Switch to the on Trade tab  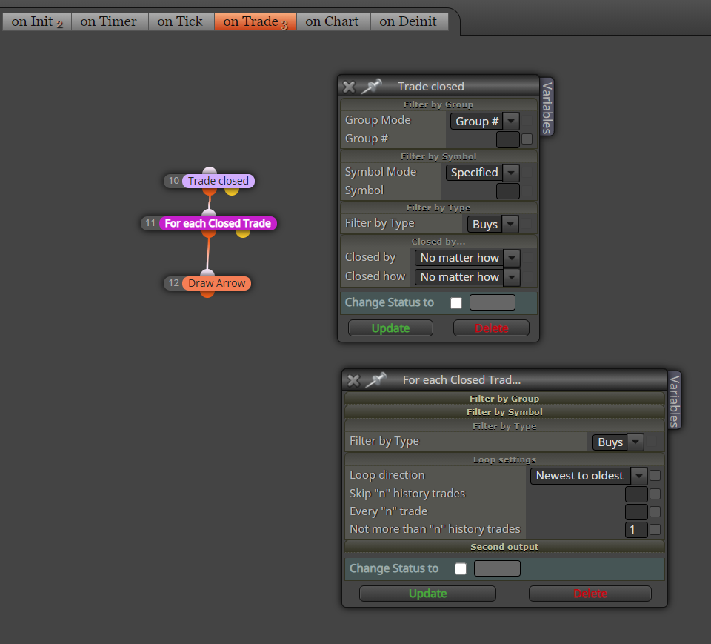(x=256, y=21)
